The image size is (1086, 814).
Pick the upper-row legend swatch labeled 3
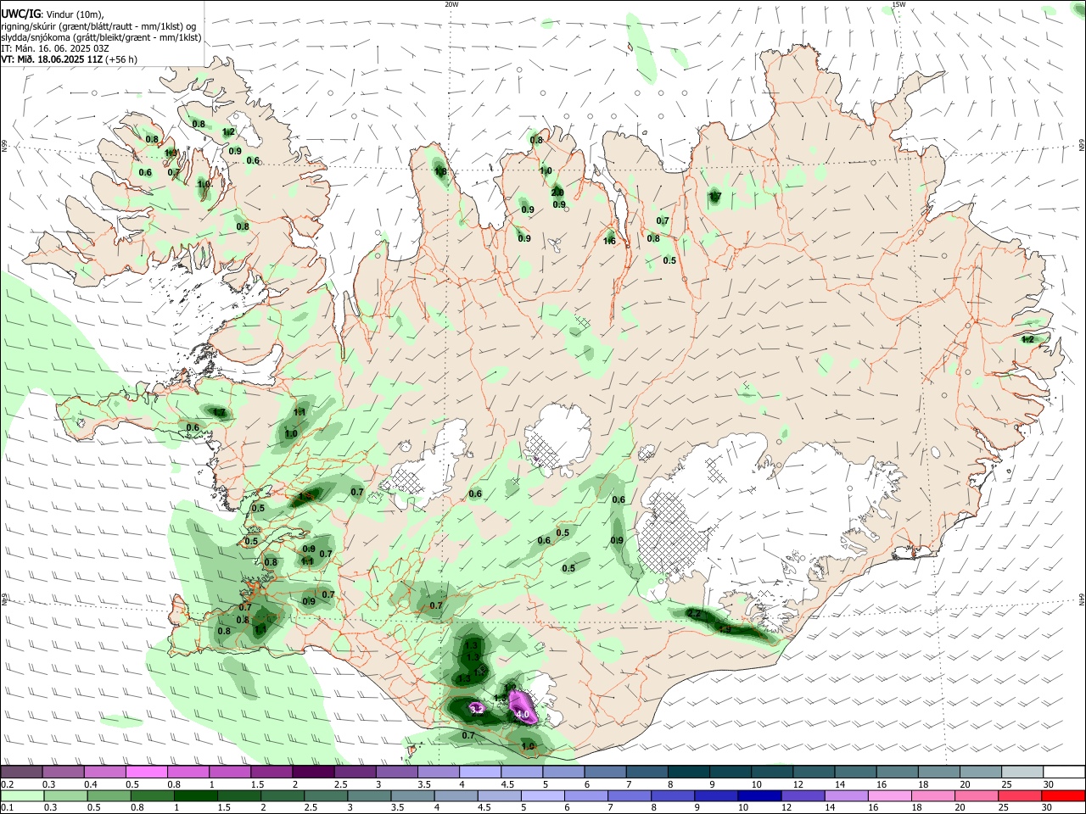395,772
